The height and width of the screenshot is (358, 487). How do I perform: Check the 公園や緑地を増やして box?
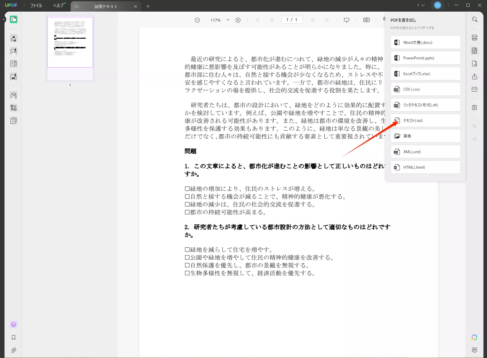187,257
